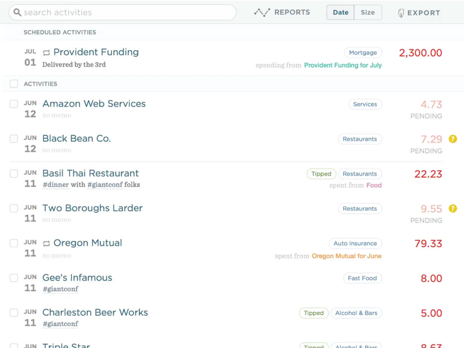Open Basil Thai Restaurant transaction
The height and width of the screenshot is (348, 464).
click(91, 174)
